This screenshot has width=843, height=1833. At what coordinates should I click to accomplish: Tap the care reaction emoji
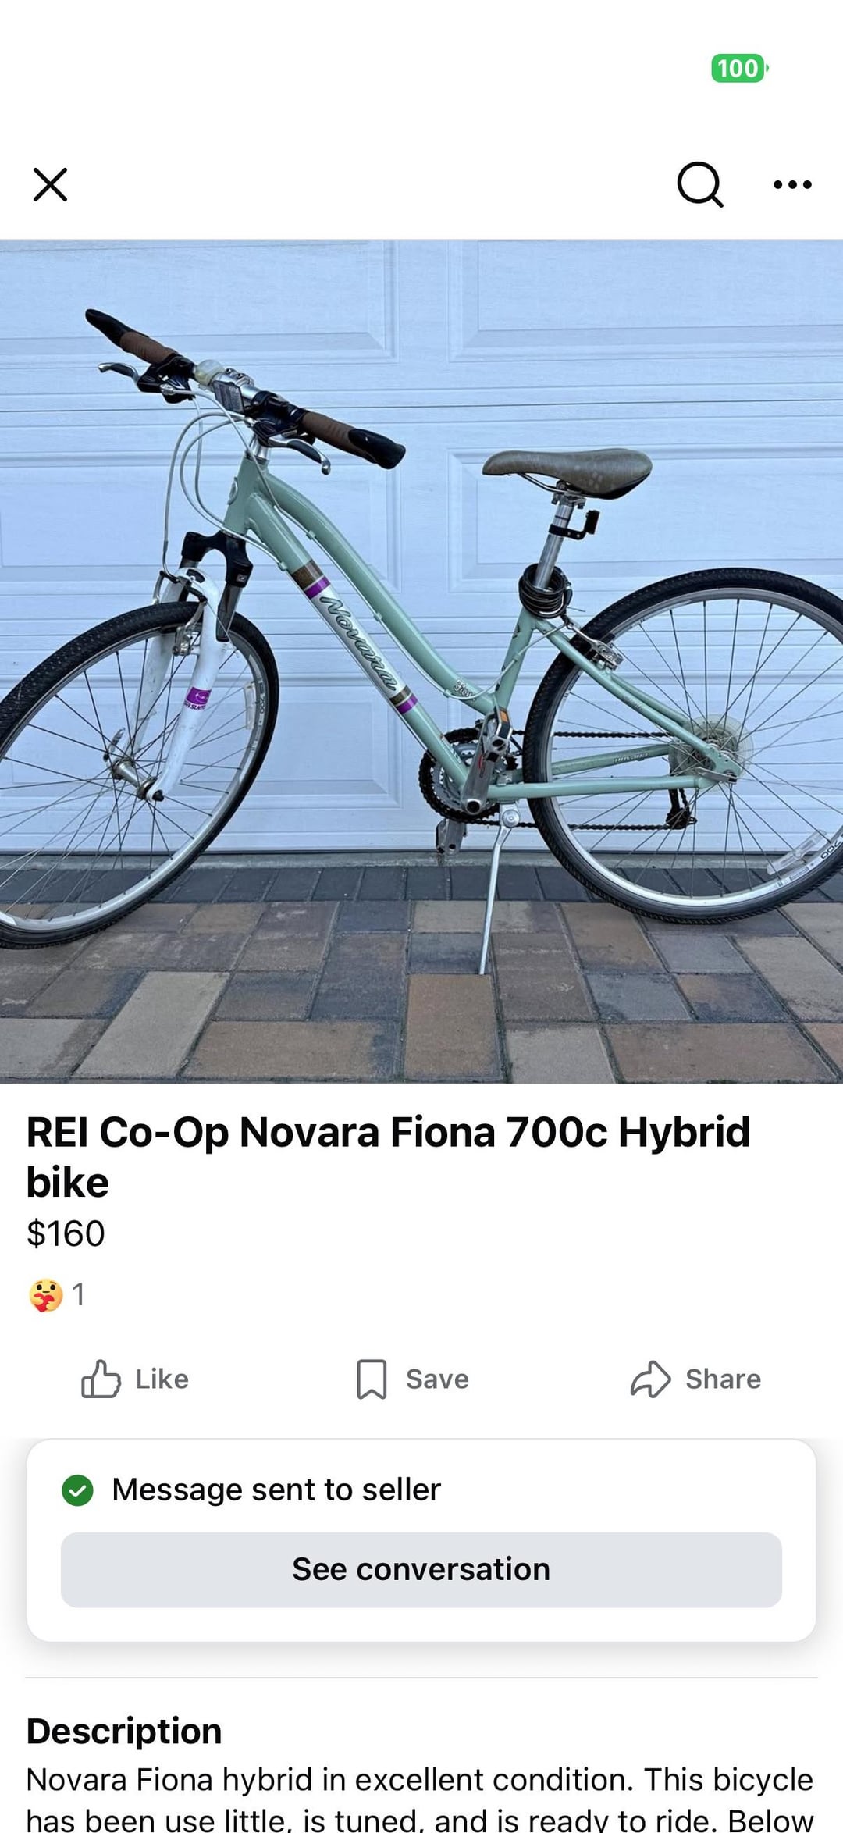[46, 1295]
